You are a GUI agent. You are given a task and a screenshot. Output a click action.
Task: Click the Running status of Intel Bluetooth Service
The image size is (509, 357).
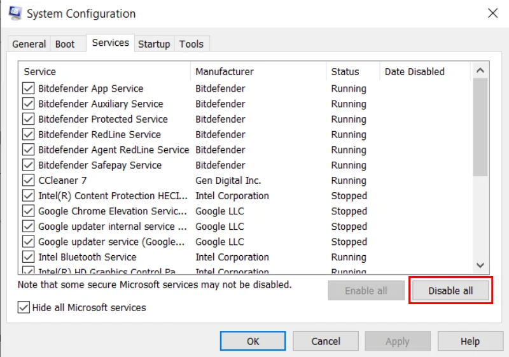pyautogui.click(x=349, y=257)
